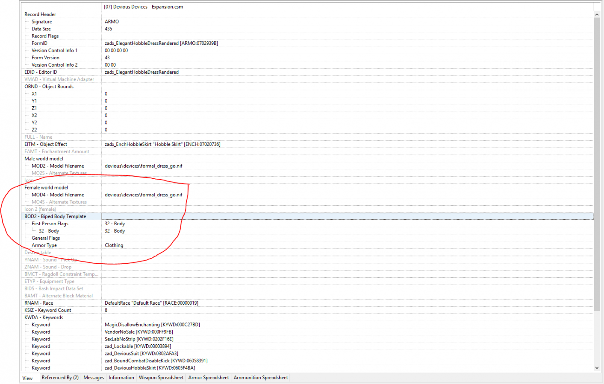The height and width of the screenshot is (384, 604).
Task: Click the Armor Type value Clothing
Action: coord(114,245)
